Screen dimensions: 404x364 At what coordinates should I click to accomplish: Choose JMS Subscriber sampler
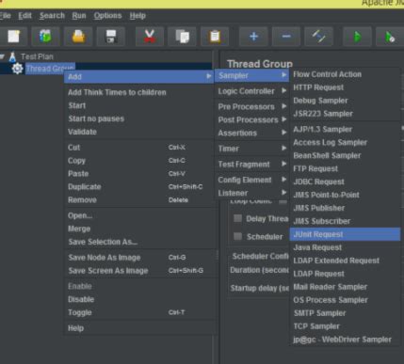345,221
